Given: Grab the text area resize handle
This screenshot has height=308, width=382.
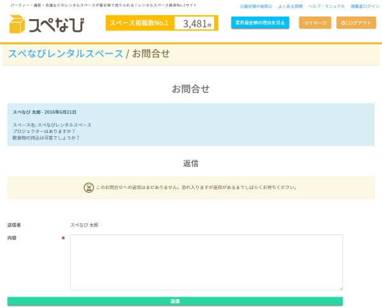Looking at the screenshot, I should click(x=341, y=288).
